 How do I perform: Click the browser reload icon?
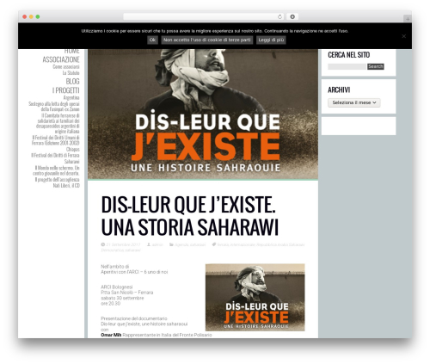click(279, 16)
